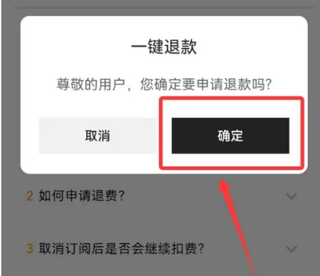
Task: Confirm the refund with 确定 button
Action: (x=230, y=135)
